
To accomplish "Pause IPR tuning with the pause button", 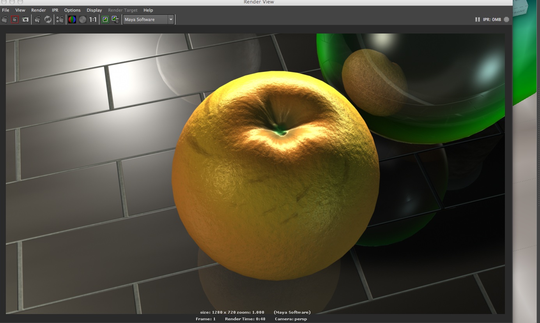I will tap(477, 19).
